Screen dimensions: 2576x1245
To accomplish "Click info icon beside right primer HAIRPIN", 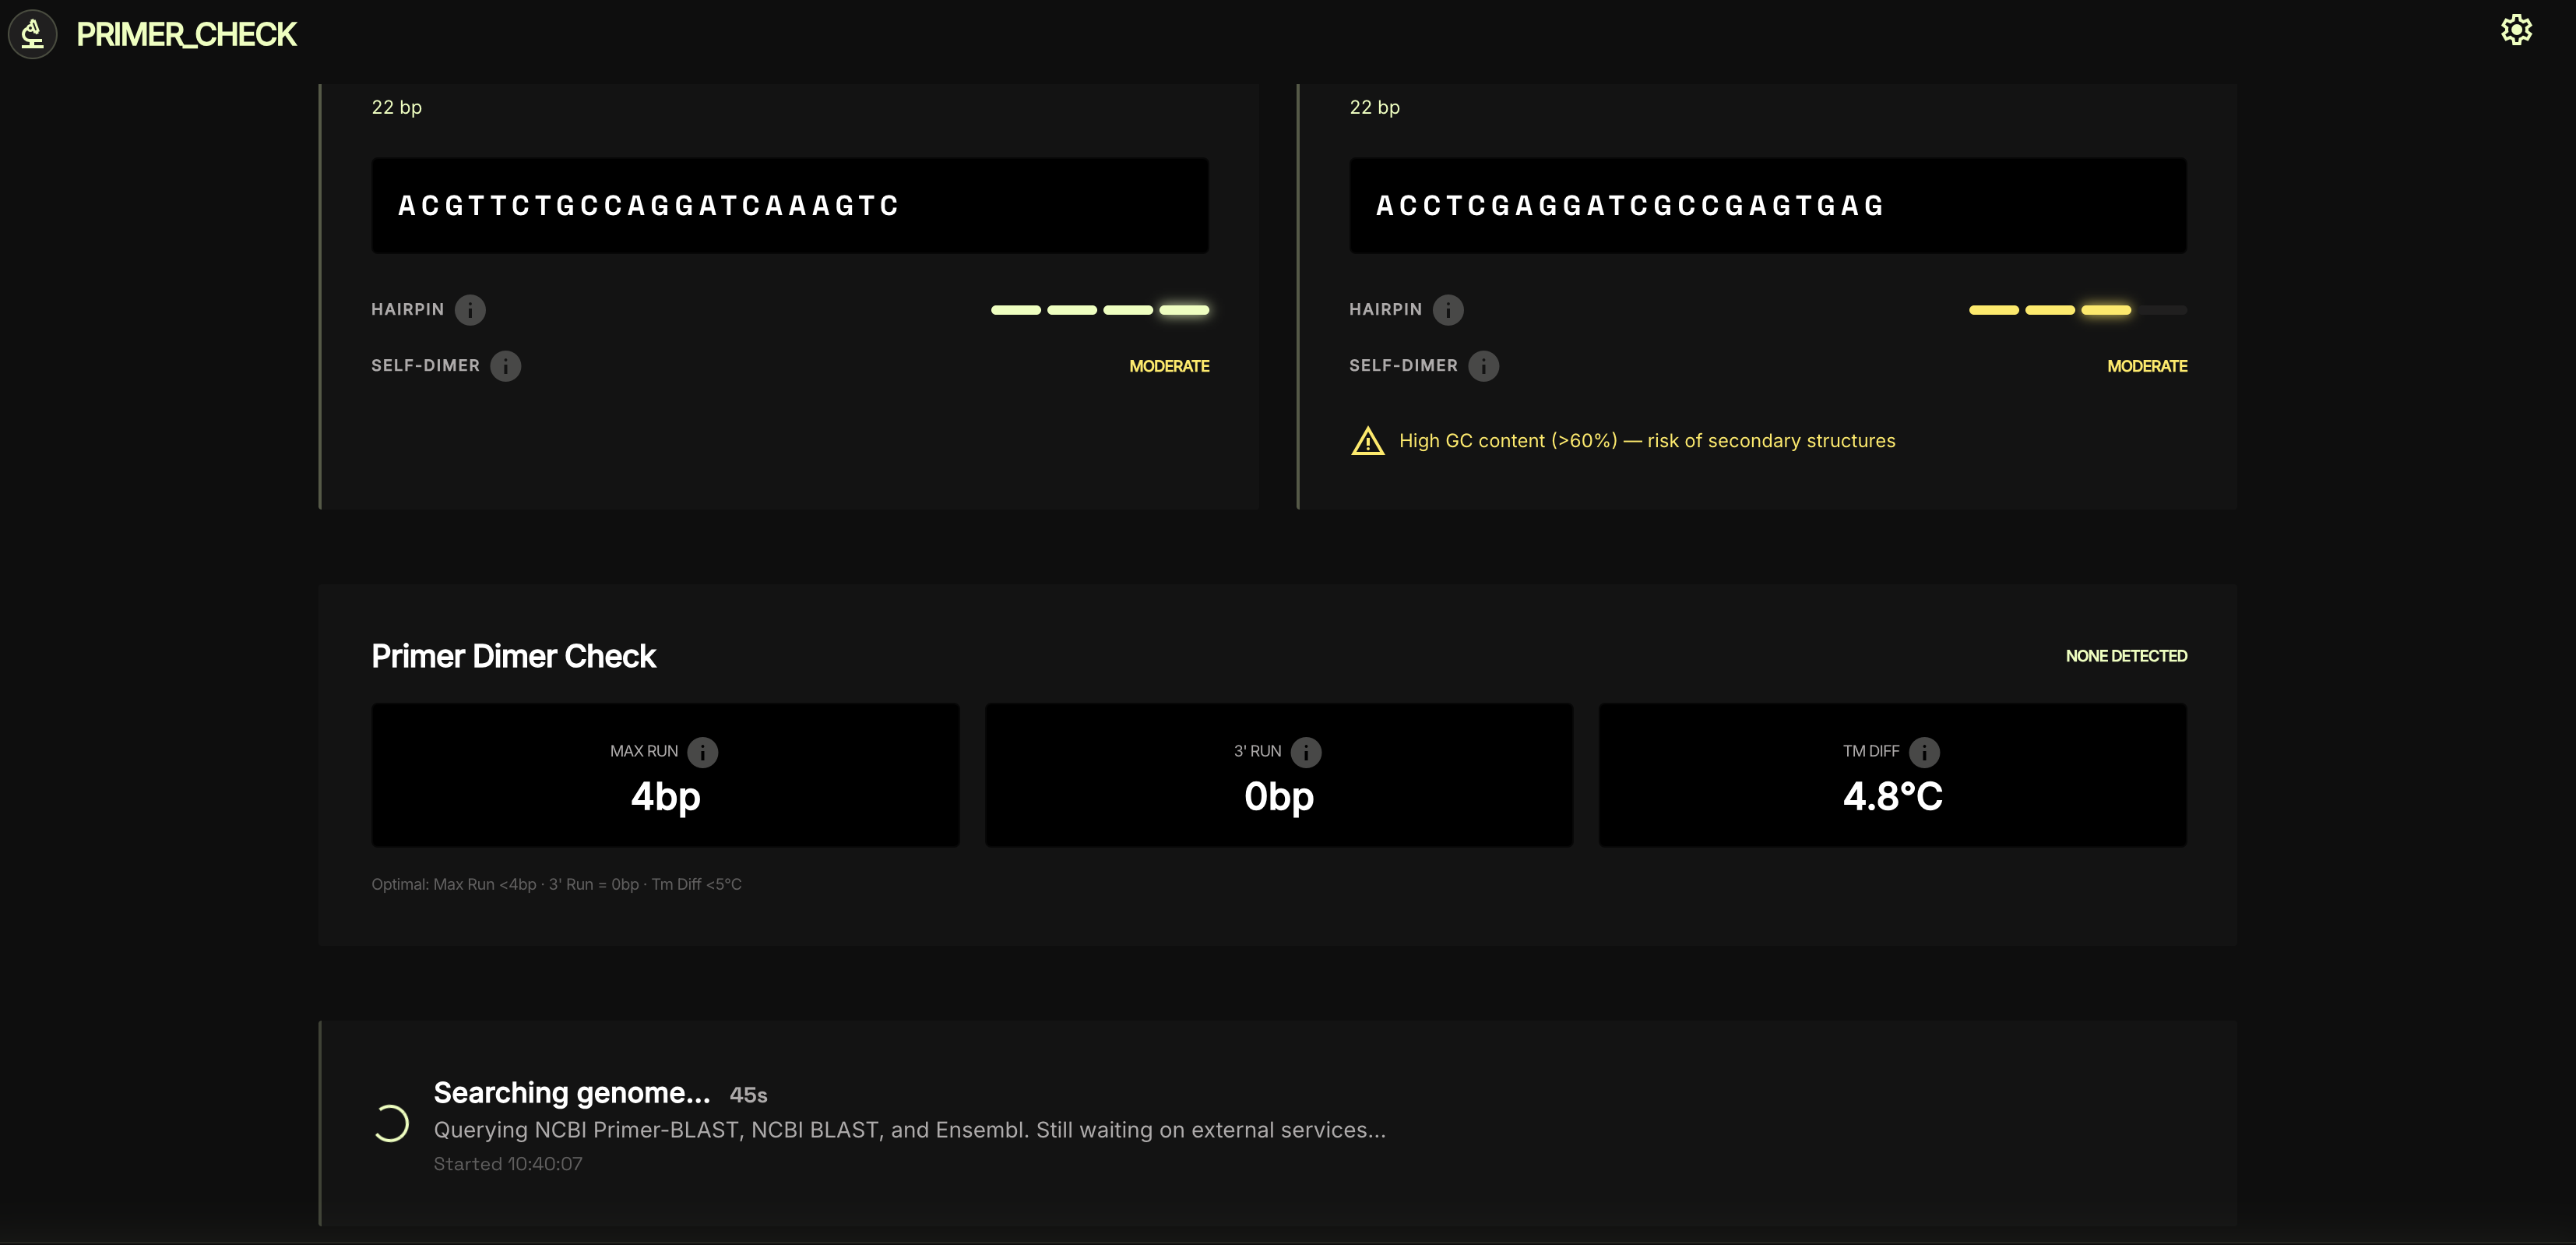I will [x=1448, y=310].
